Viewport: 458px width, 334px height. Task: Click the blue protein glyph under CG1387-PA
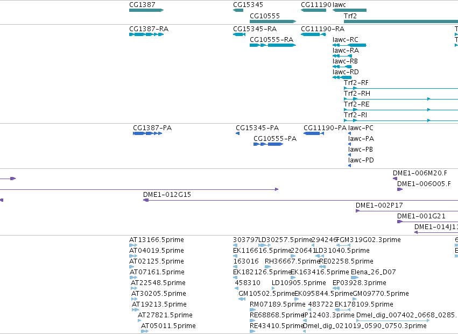[x=147, y=133]
